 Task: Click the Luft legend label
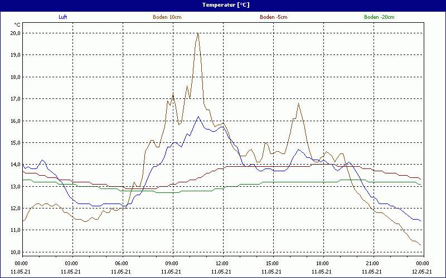coord(63,17)
